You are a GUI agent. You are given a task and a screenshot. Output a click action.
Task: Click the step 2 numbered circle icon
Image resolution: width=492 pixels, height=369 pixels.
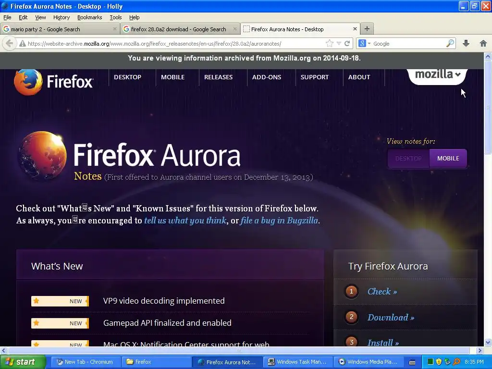tap(351, 317)
